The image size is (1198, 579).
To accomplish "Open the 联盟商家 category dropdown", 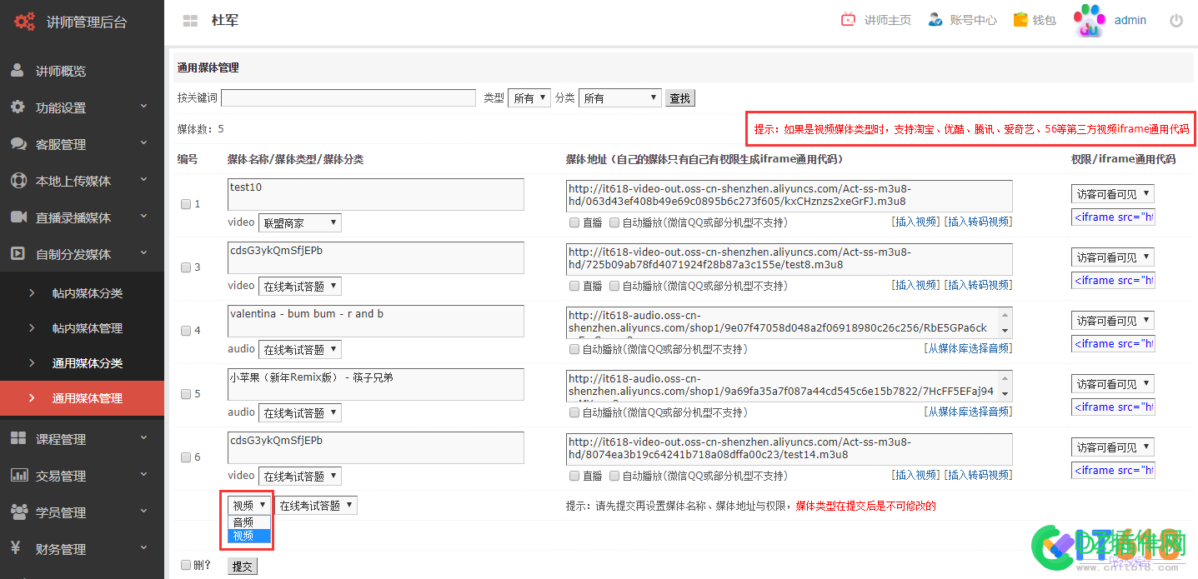I will 298,222.
